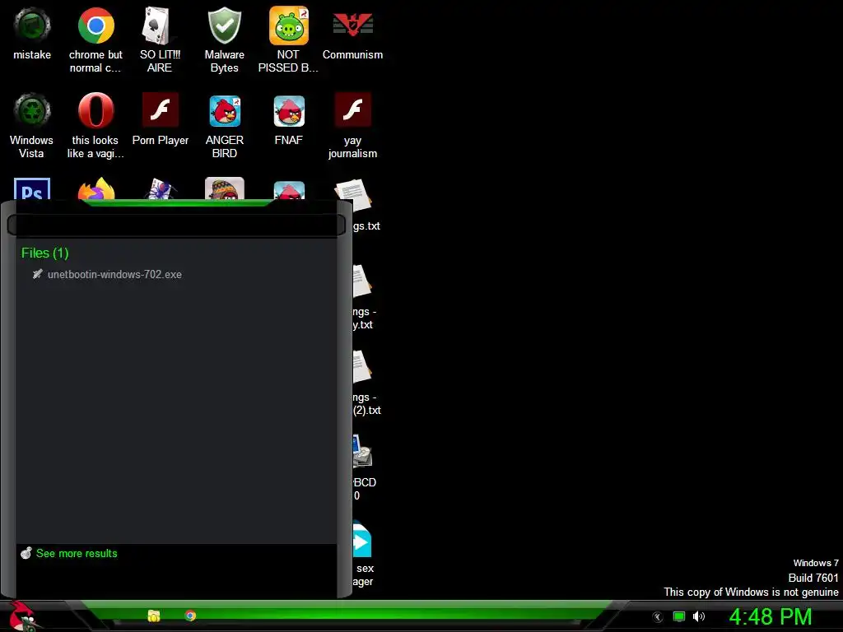The width and height of the screenshot is (843, 632).
Task: Click 'See more results' link
Action: pos(77,554)
